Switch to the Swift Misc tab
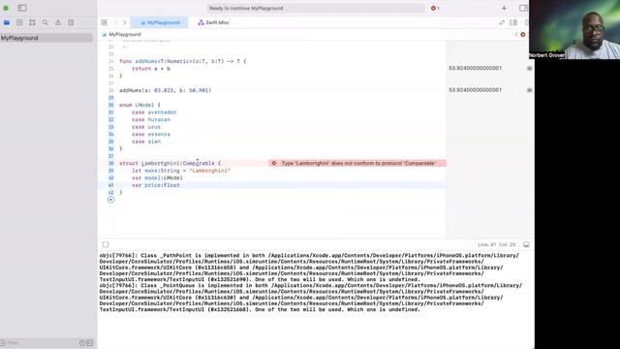The width and height of the screenshot is (620, 349). 213,22
